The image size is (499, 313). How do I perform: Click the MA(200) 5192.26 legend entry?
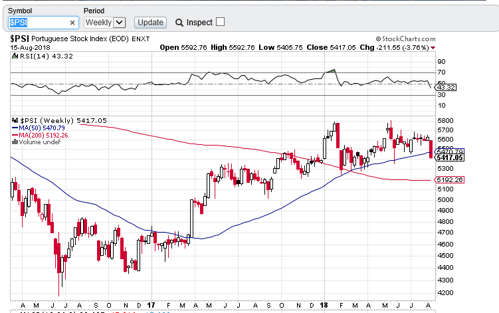[x=40, y=135]
